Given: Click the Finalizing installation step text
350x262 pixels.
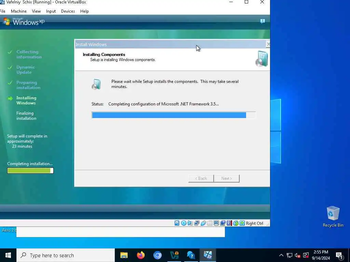Looking at the screenshot, I should [x=26, y=116].
